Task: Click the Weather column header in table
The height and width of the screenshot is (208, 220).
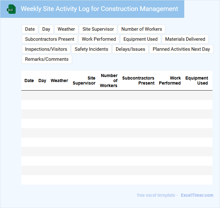Action: click(x=59, y=81)
